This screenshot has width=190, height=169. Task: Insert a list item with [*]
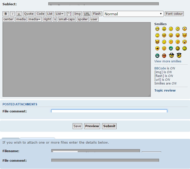[x=69, y=14]
